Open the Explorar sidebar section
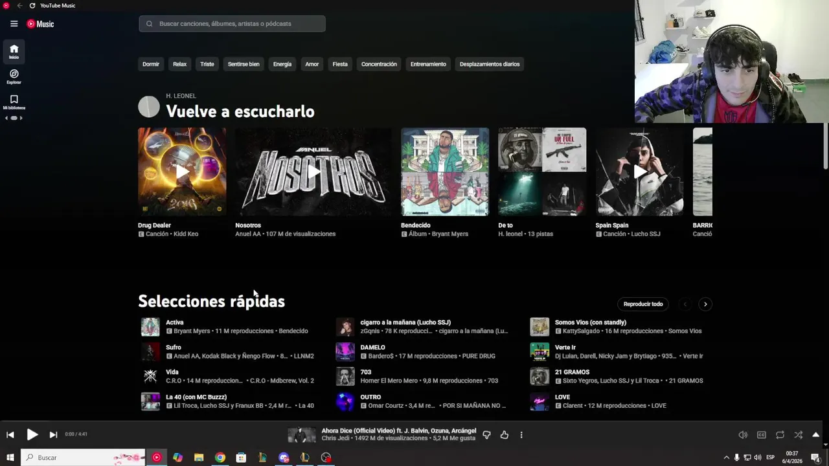829x466 pixels. [x=14, y=77]
